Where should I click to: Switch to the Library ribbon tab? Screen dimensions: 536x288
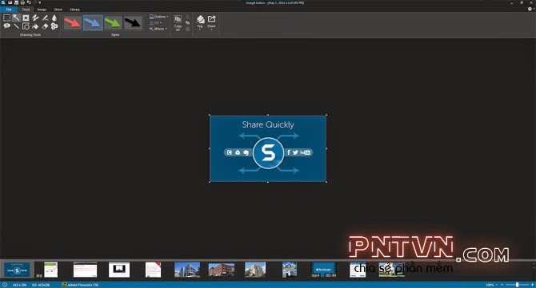[75, 10]
